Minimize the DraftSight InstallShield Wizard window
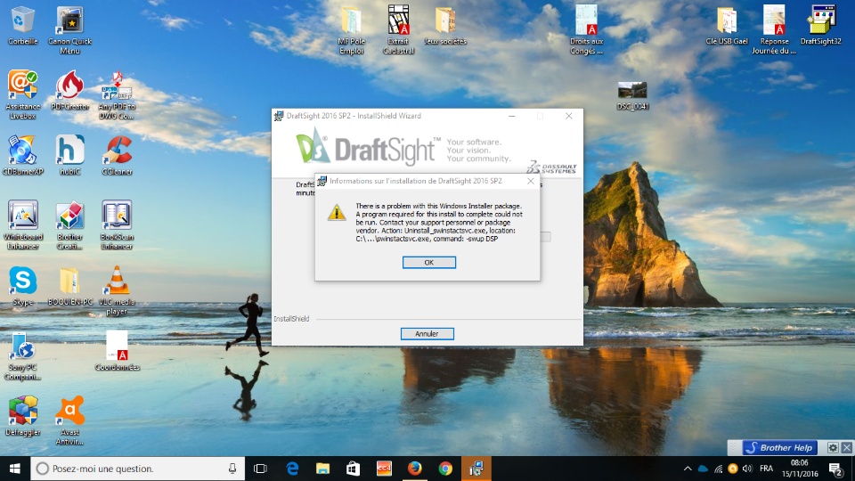The height and width of the screenshot is (481, 855). [512, 116]
